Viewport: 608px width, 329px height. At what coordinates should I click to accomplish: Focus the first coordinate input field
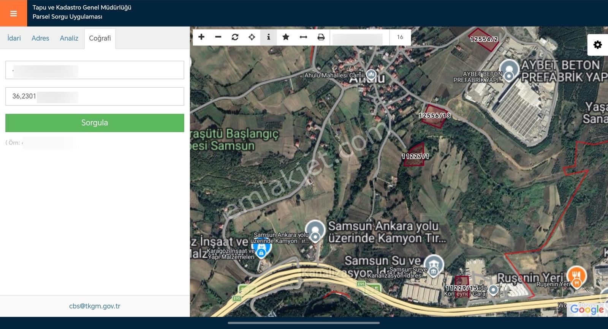[95, 70]
